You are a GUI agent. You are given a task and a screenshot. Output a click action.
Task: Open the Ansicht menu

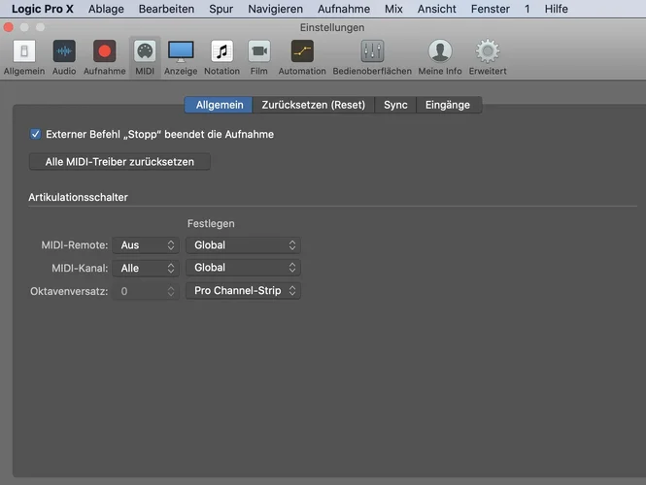437,9
